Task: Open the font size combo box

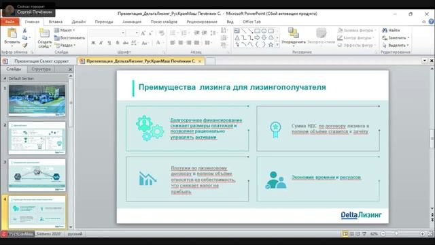Action: (132, 33)
